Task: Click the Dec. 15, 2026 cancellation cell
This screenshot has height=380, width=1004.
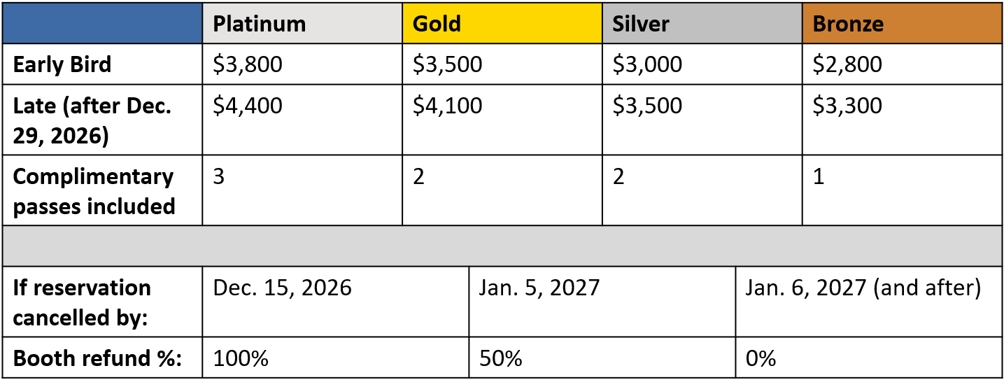Action: click(336, 302)
